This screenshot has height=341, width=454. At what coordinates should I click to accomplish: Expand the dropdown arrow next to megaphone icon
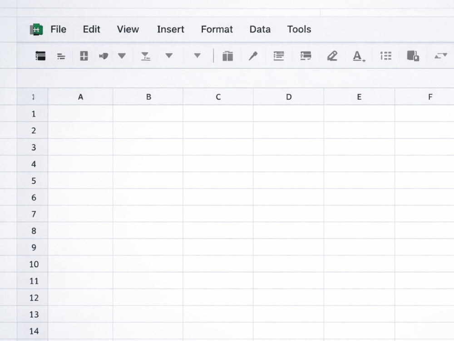click(x=122, y=55)
